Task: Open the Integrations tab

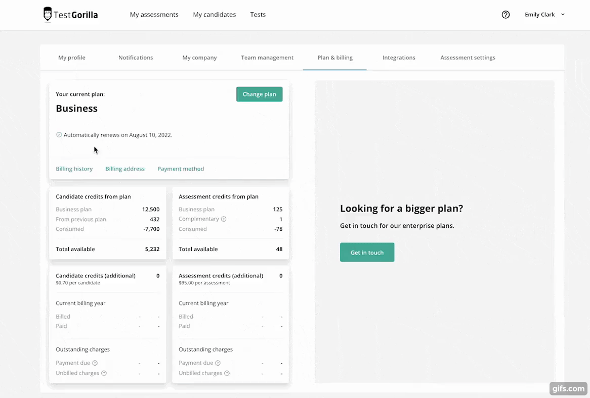Action: [399, 58]
